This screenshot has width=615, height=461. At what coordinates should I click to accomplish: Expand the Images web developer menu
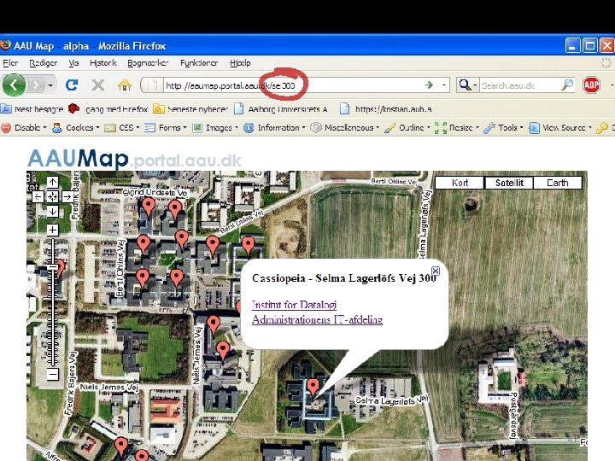click(x=215, y=128)
